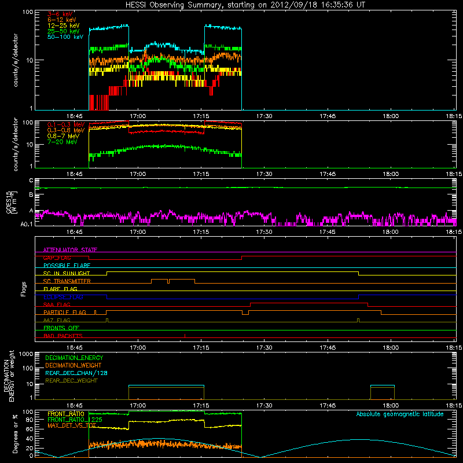Screen dimensions: 463x463
Task: Click the DECIMATION_ENERGY legend entry
Action: point(74,358)
